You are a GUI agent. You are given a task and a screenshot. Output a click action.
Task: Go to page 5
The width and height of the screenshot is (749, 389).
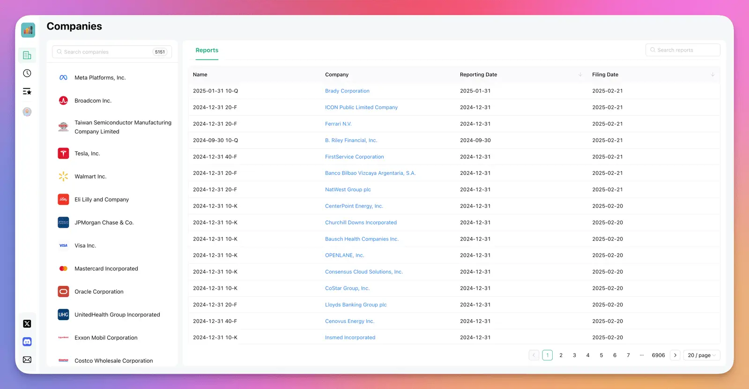pyautogui.click(x=601, y=355)
